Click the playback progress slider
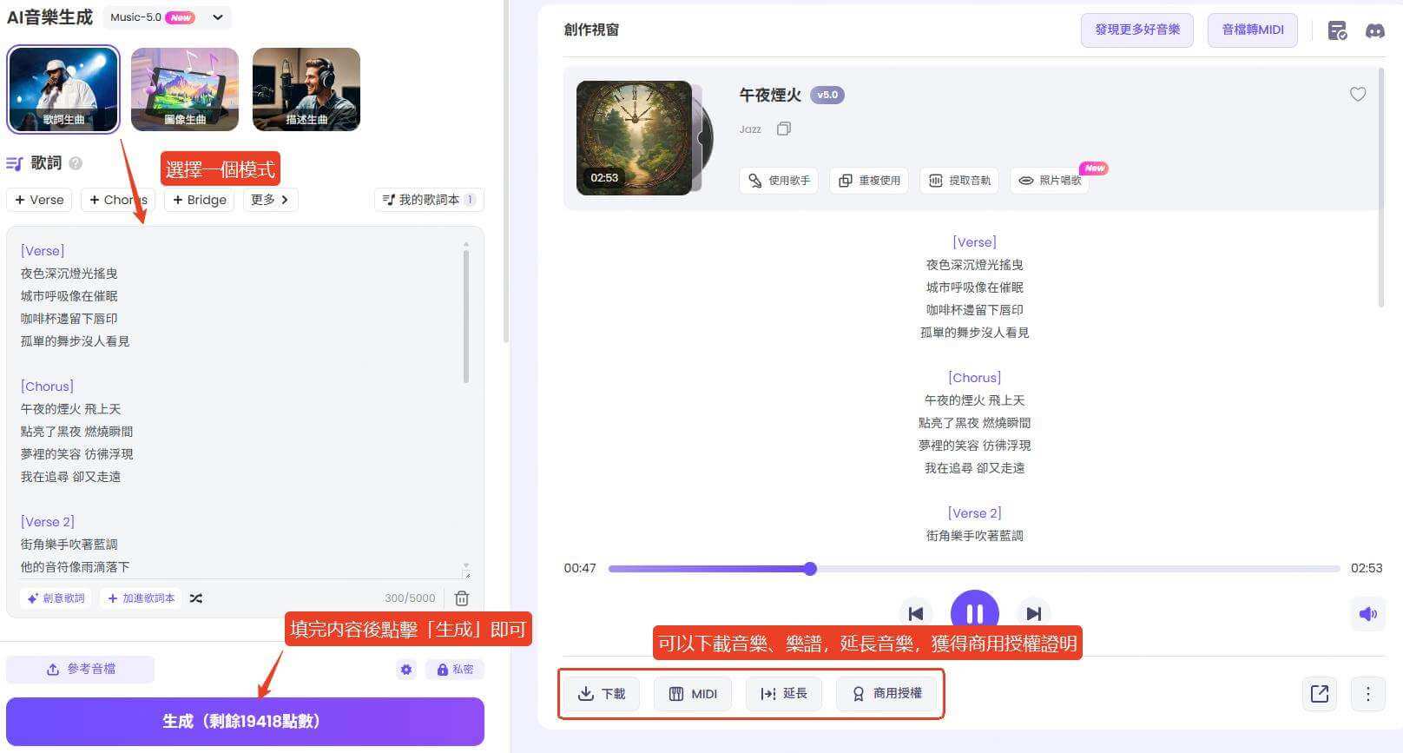Screen dimensions: 1403x753 [974, 569]
